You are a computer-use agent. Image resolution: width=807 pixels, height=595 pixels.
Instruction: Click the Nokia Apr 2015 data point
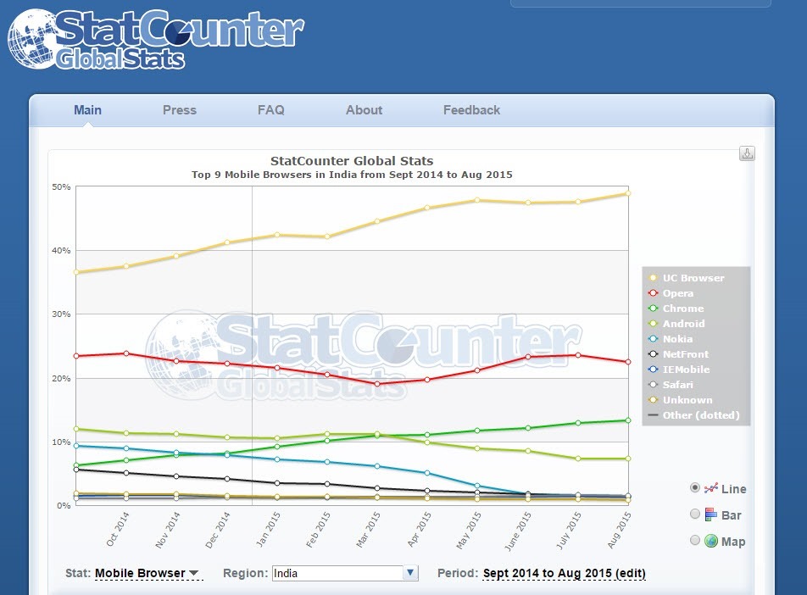(x=427, y=472)
